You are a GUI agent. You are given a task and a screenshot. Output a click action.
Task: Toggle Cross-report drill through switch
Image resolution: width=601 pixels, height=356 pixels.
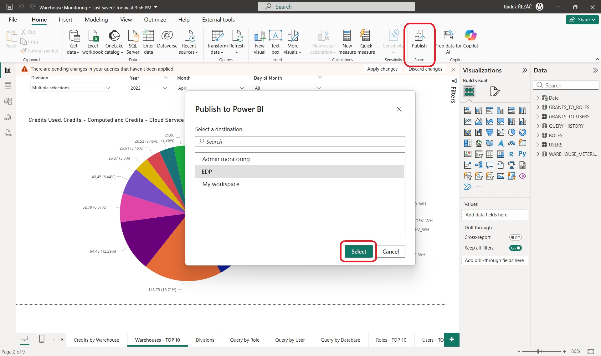[x=515, y=237]
